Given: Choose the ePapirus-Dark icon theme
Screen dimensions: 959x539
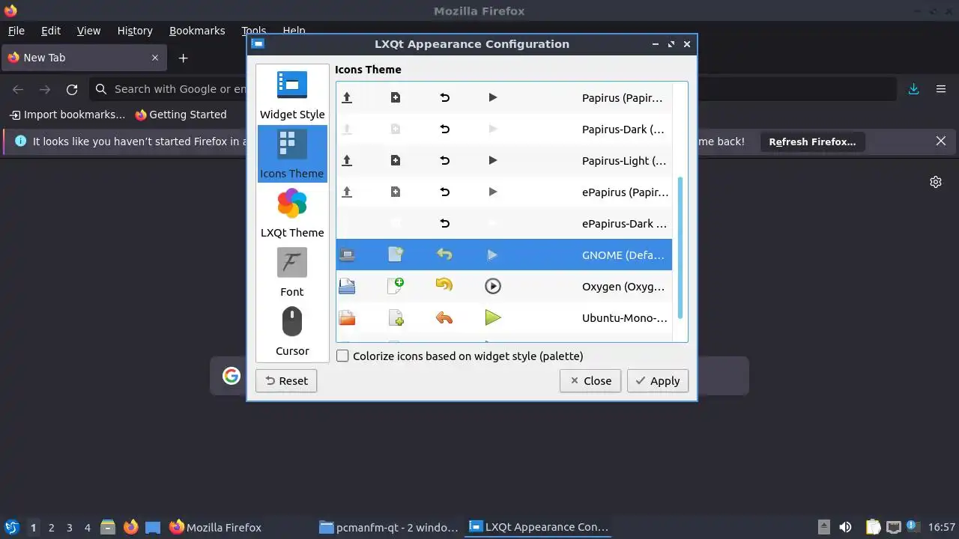Looking at the screenshot, I should [x=503, y=223].
